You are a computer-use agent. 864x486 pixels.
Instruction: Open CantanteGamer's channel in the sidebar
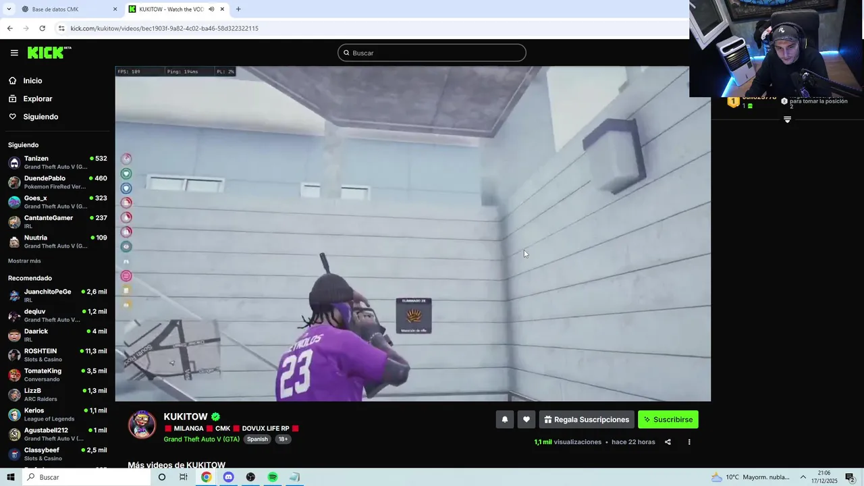[x=57, y=222]
